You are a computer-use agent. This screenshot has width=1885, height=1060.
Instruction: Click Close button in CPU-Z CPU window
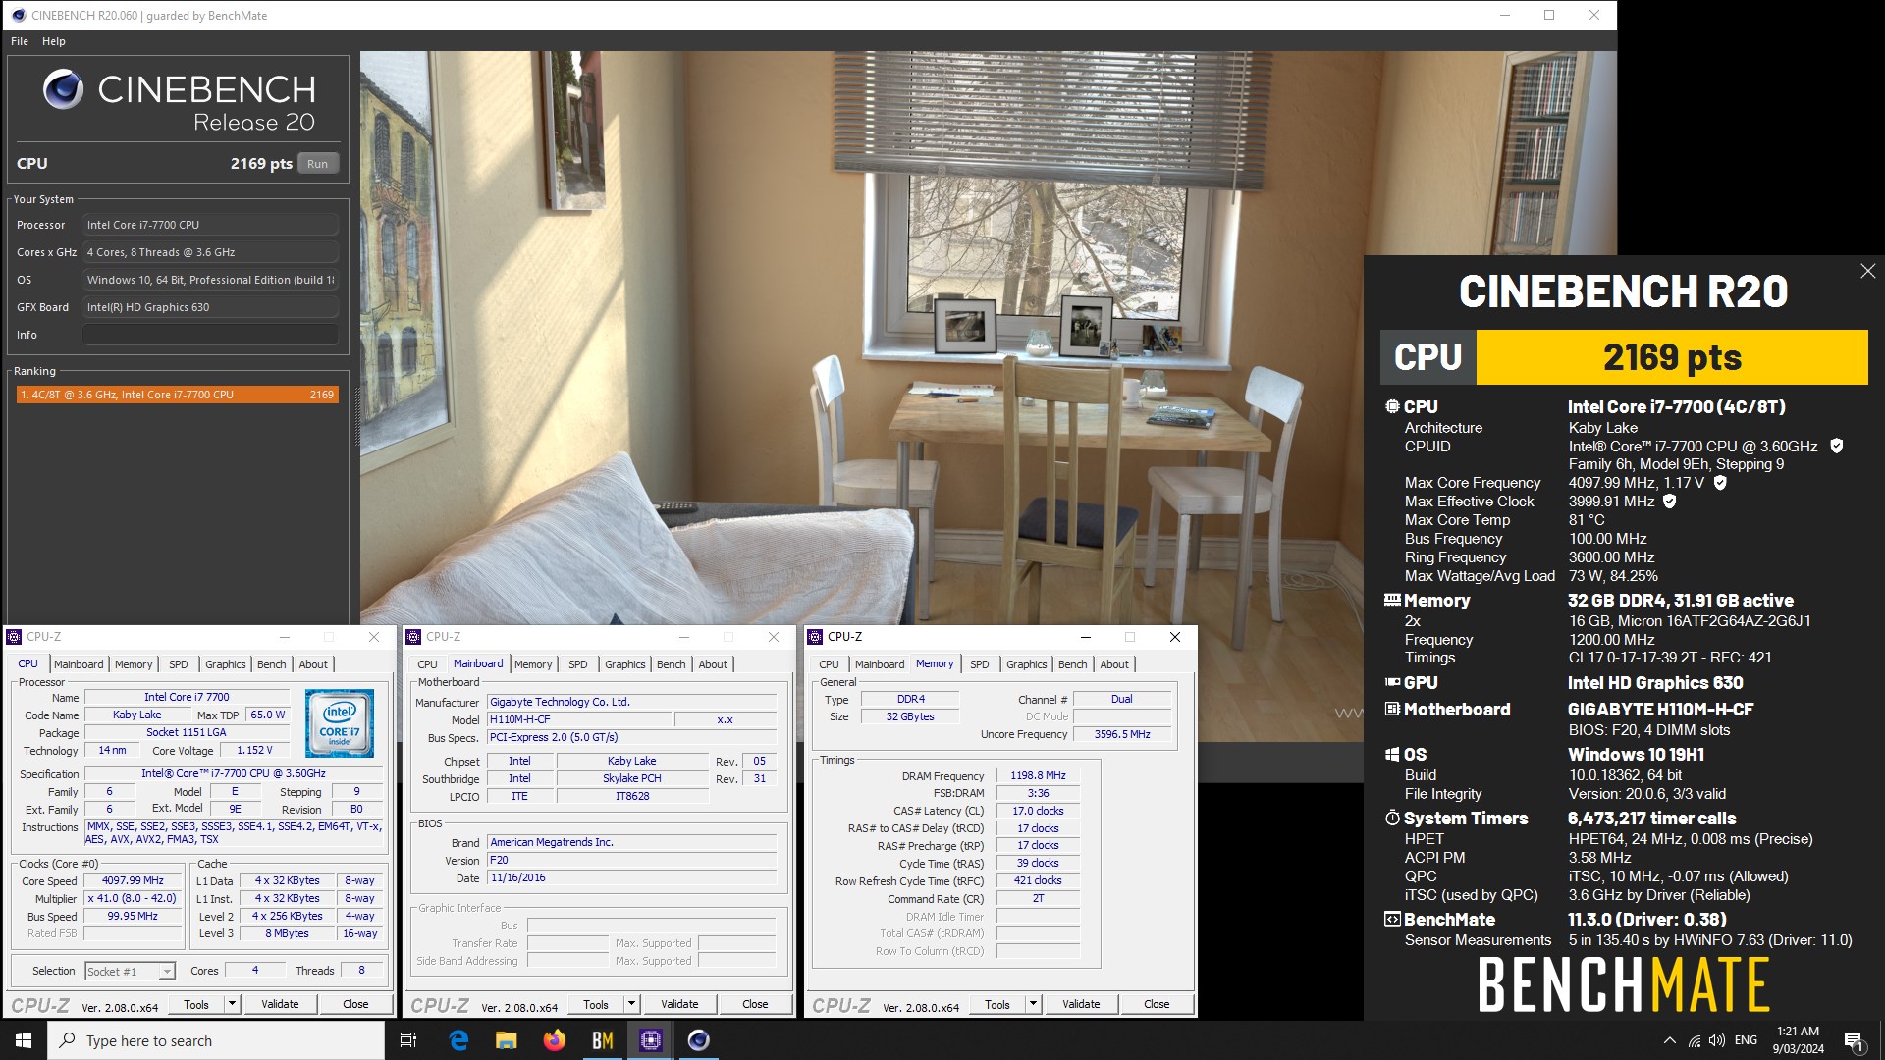tap(355, 1004)
